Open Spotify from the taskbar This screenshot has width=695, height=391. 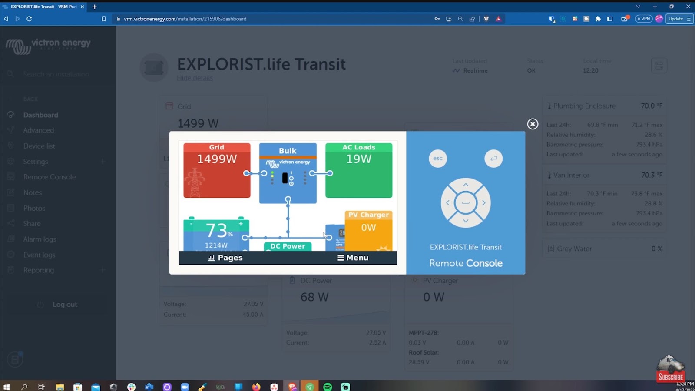pyautogui.click(x=328, y=387)
